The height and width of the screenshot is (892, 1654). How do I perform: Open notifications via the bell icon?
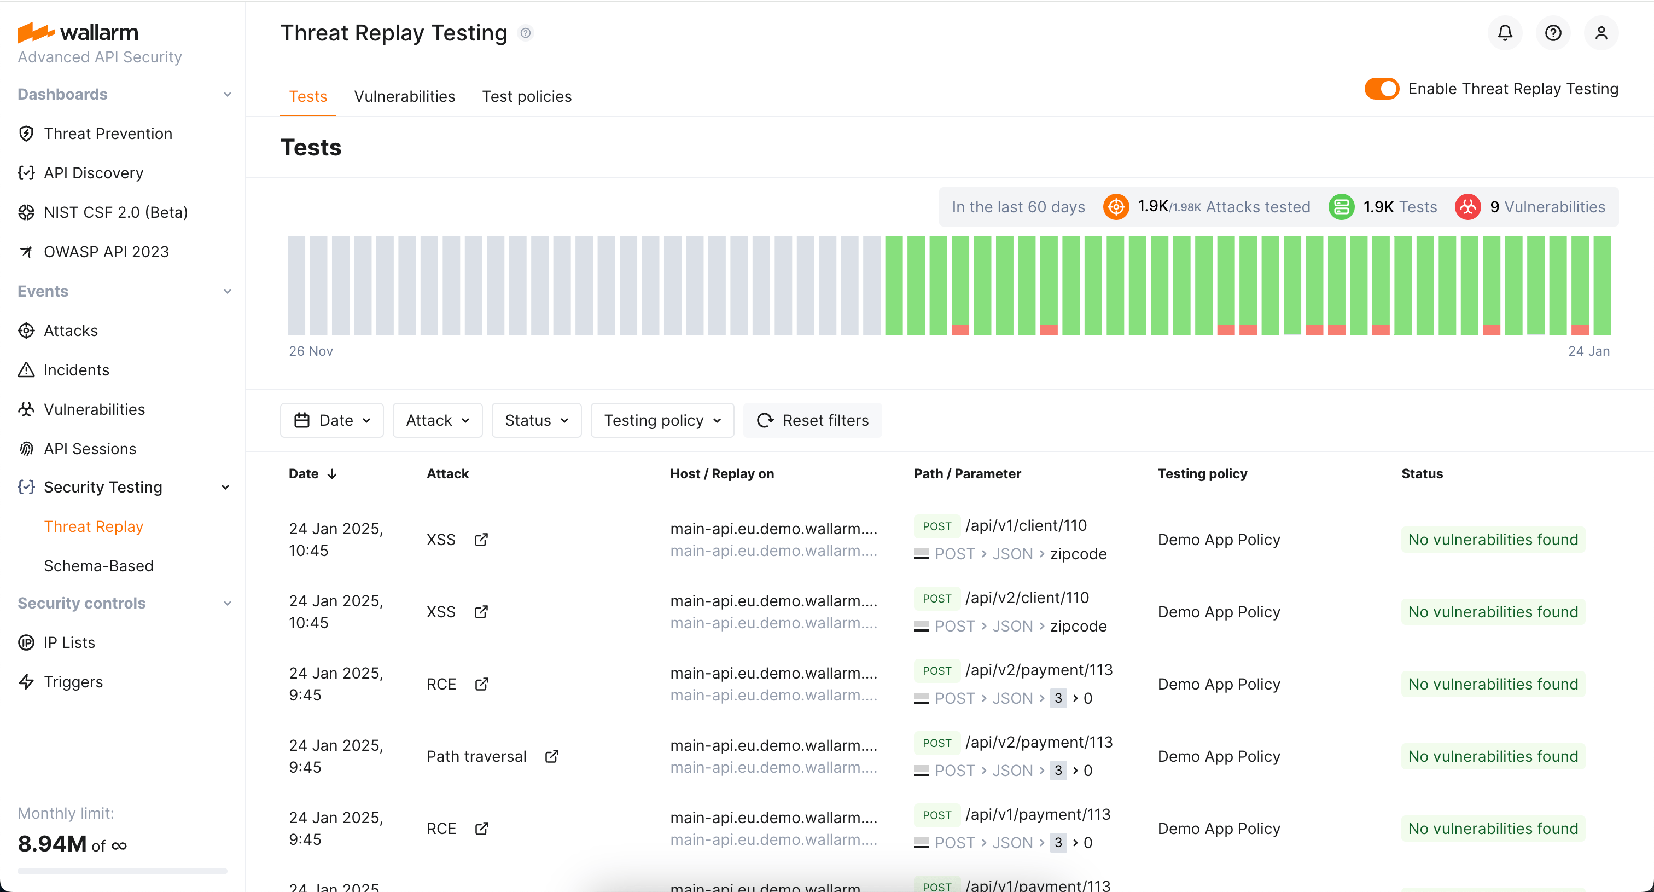(x=1504, y=33)
